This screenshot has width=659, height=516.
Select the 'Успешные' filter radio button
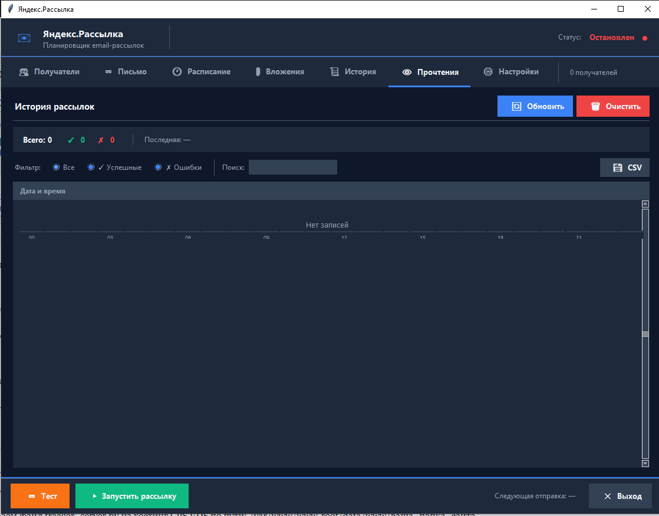pos(91,167)
